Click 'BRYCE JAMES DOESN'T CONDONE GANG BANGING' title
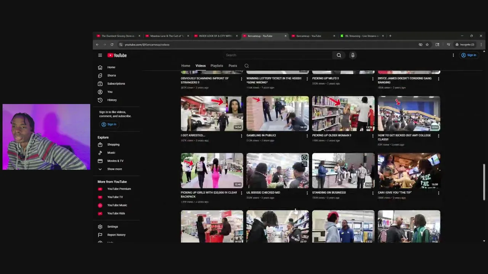Image resolution: width=488 pixels, height=274 pixels. [405, 80]
